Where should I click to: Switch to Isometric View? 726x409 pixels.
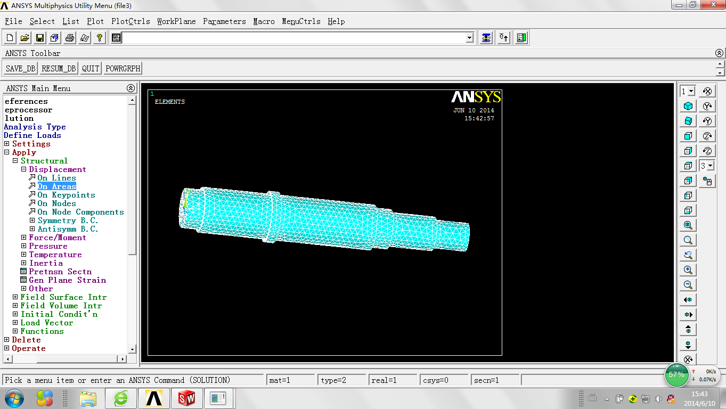[688, 106]
